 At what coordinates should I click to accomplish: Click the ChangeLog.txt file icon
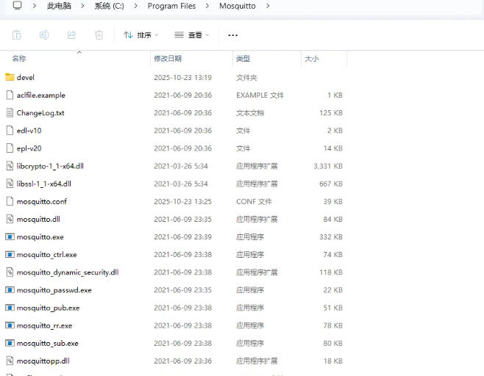point(10,113)
